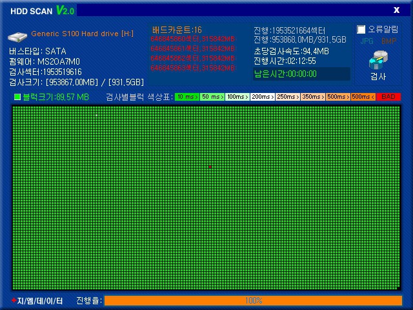Click the 블럭크기:89.57 MB label
This screenshot has width=413, height=310.
(x=56, y=97)
